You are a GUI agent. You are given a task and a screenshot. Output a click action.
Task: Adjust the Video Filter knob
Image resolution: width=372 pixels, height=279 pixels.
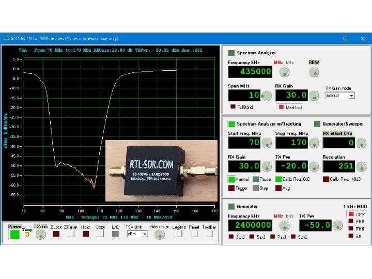click(x=160, y=235)
